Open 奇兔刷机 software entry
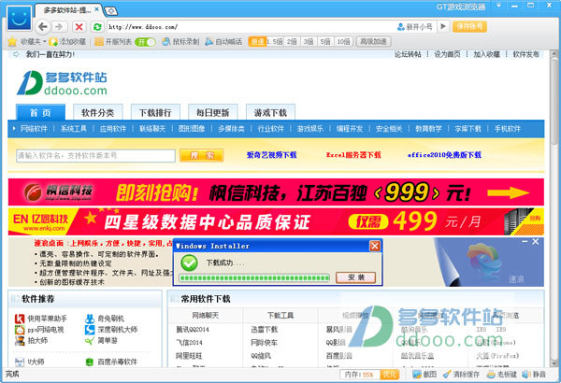Screen dimensions: 561x383 point(105,319)
